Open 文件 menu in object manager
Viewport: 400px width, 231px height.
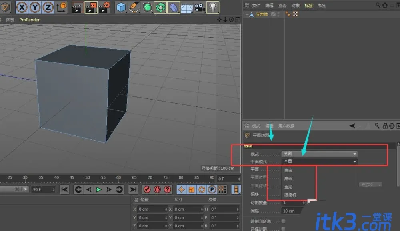tap(256, 5)
